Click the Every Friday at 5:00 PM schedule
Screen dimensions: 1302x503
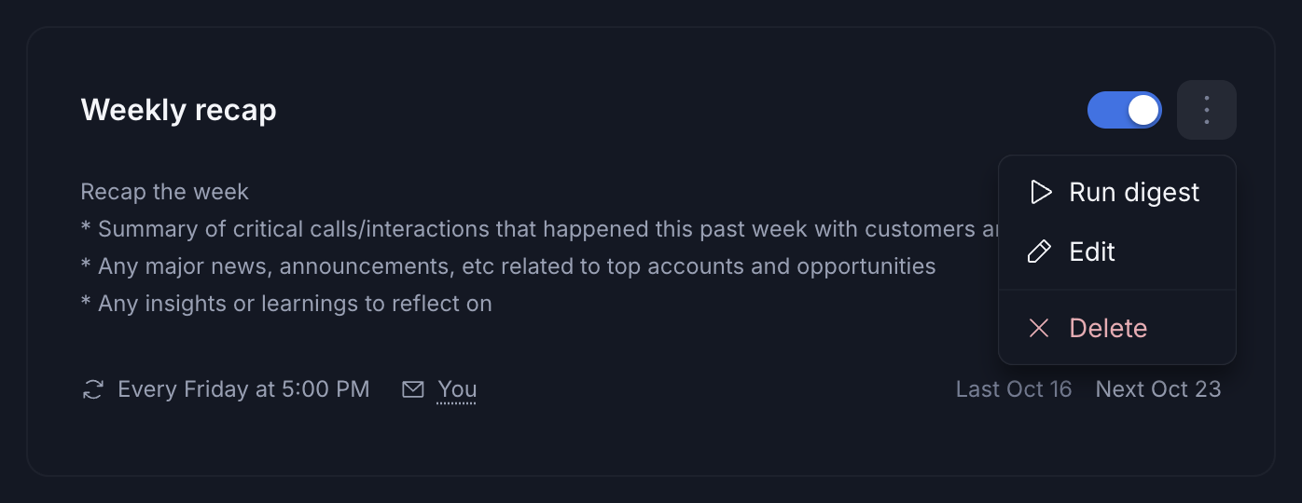click(243, 389)
